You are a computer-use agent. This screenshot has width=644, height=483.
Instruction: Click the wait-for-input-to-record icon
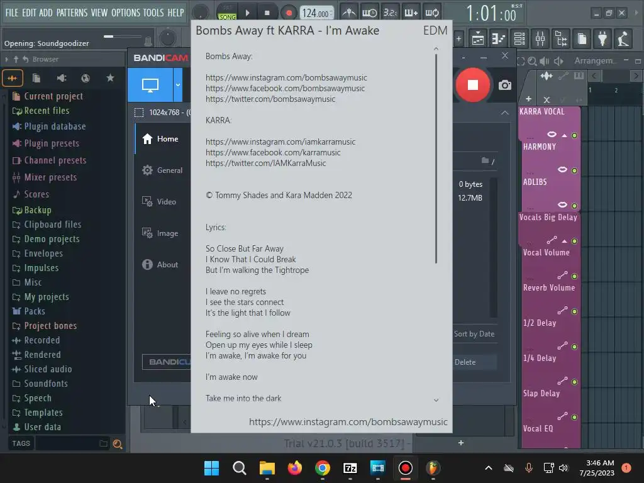coord(369,13)
